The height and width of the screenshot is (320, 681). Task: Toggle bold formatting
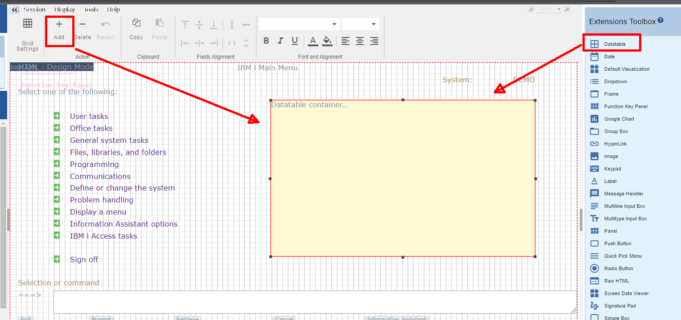click(x=266, y=41)
